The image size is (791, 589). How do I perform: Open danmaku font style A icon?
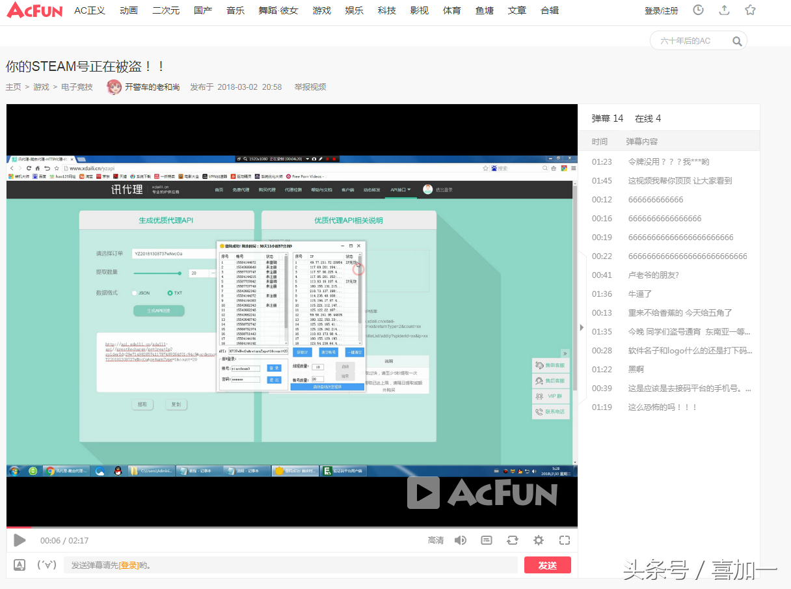[20, 565]
